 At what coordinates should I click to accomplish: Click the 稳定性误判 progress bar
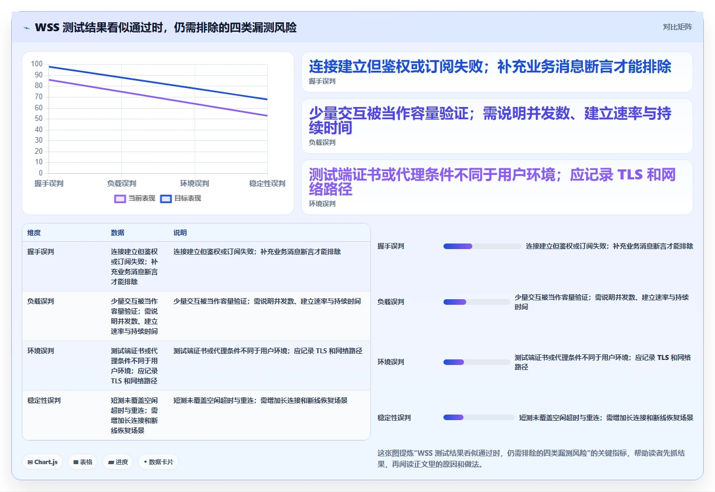coord(479,417)
